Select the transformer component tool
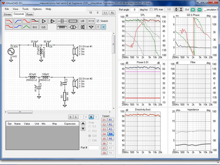220x165 pixels. [x=73, y=27]
